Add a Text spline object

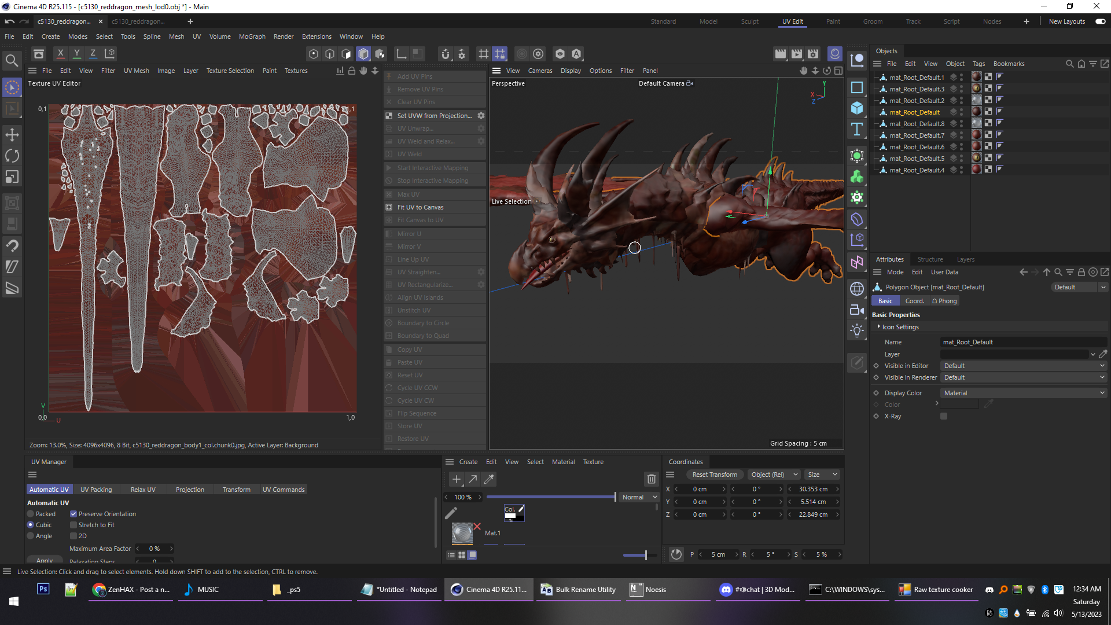857,129
